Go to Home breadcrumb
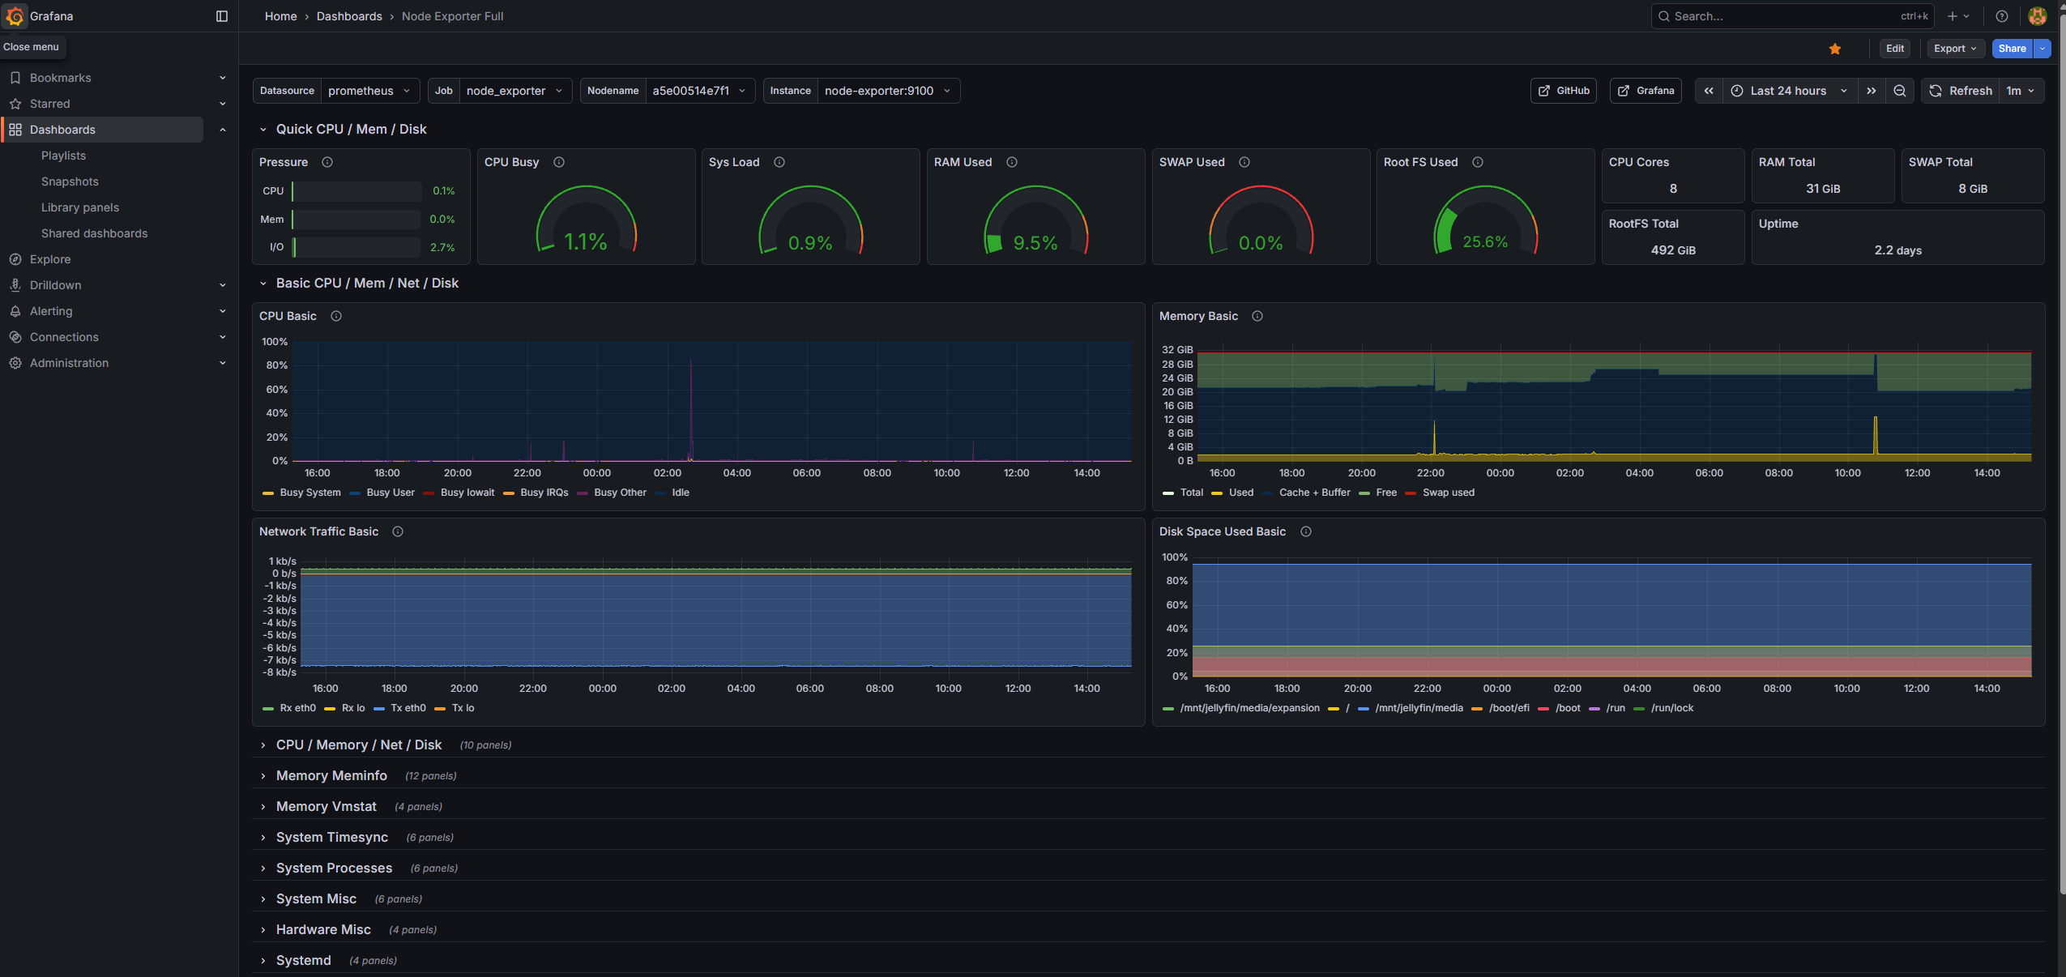The height and width of the screenshot is (977, 2066). click(281, 16)
